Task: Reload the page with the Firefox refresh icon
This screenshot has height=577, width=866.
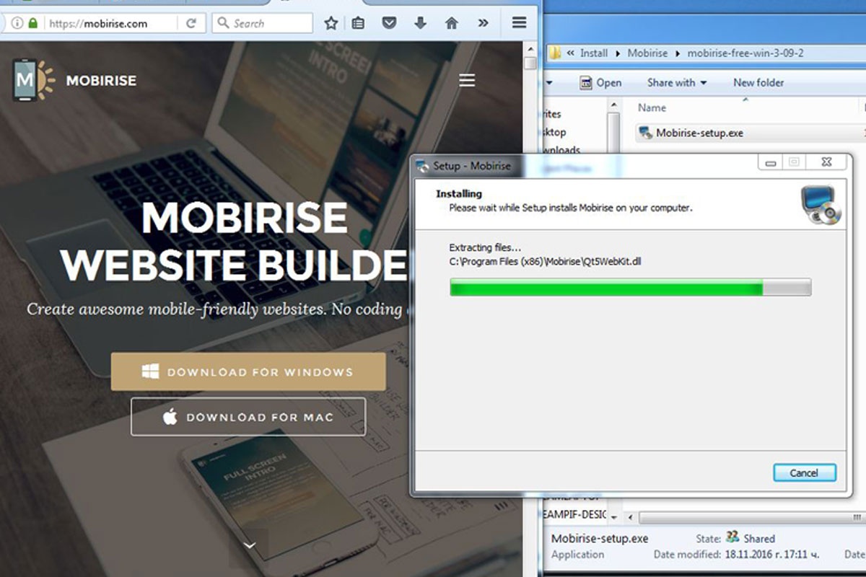Action: click(191, 23)
